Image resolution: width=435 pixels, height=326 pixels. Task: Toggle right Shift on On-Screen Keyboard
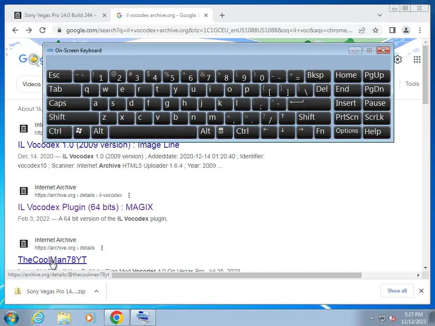[314, 118]
